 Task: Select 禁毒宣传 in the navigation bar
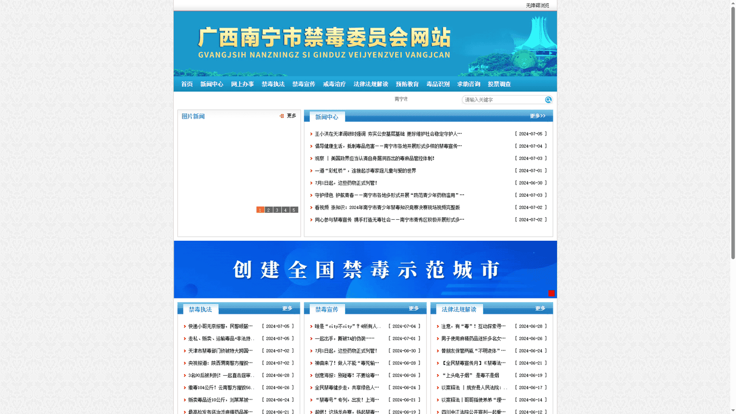pos(304,84)
